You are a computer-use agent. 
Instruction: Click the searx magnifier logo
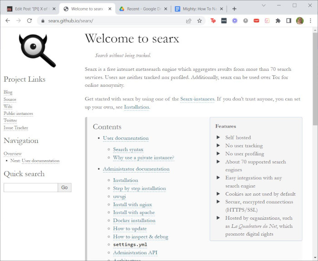[x=37, y=51]
